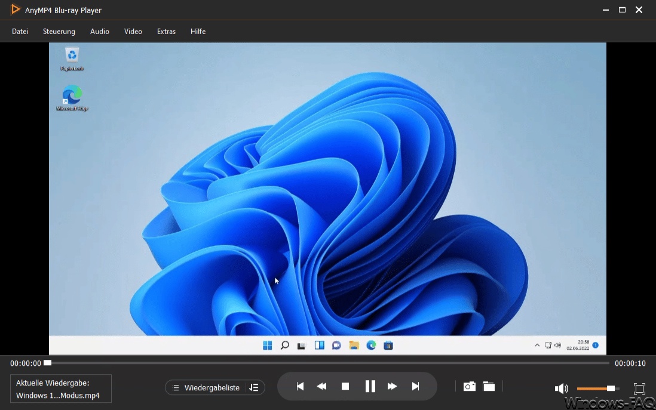Click the AnyMP4 logo icon
The height and width of the screenshot is (410, 656).
[x=15, y=10]
